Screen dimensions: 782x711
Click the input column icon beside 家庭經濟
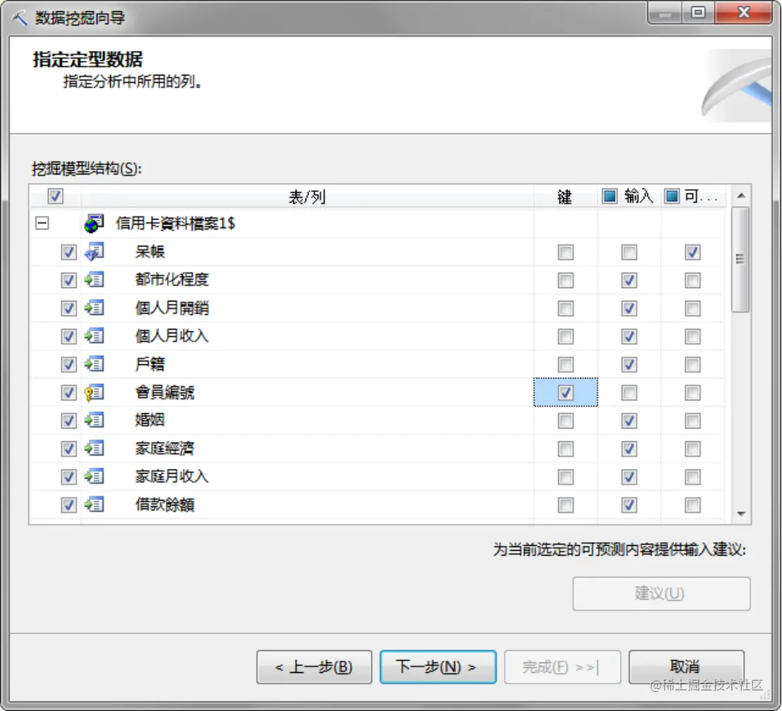click(x=94, y=448)
